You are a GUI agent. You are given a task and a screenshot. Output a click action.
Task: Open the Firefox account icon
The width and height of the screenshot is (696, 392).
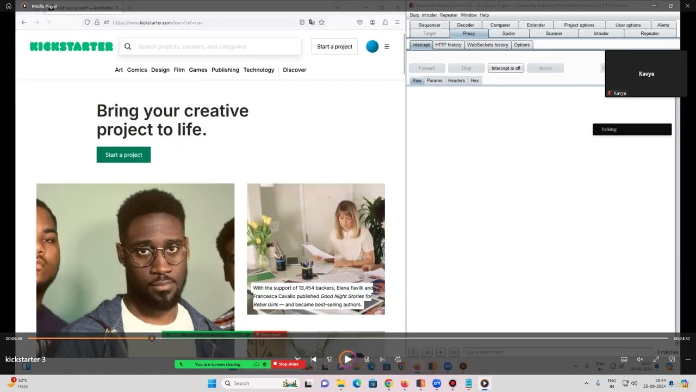[372, 22]
